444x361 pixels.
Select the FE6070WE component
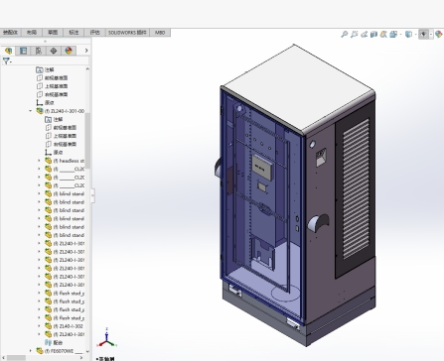[x=60, y=351]
